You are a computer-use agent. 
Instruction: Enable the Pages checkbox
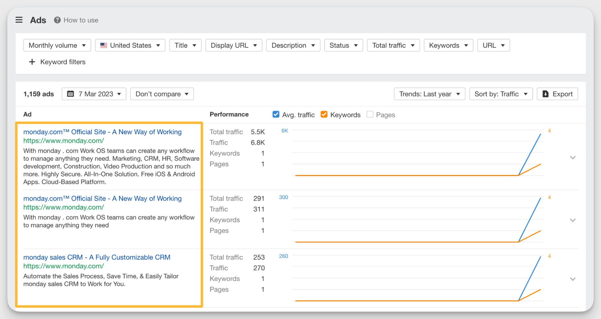[370, 115]
